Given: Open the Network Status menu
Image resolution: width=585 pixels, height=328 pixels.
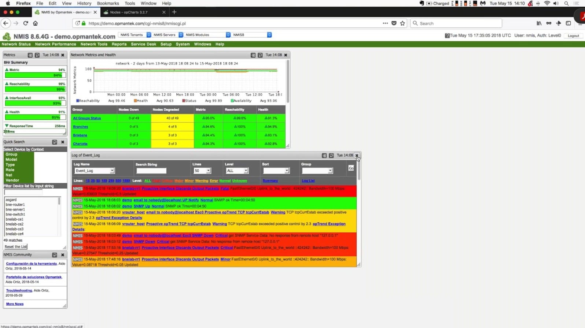Looking at the screenshot, I should (x=16, y=44).
